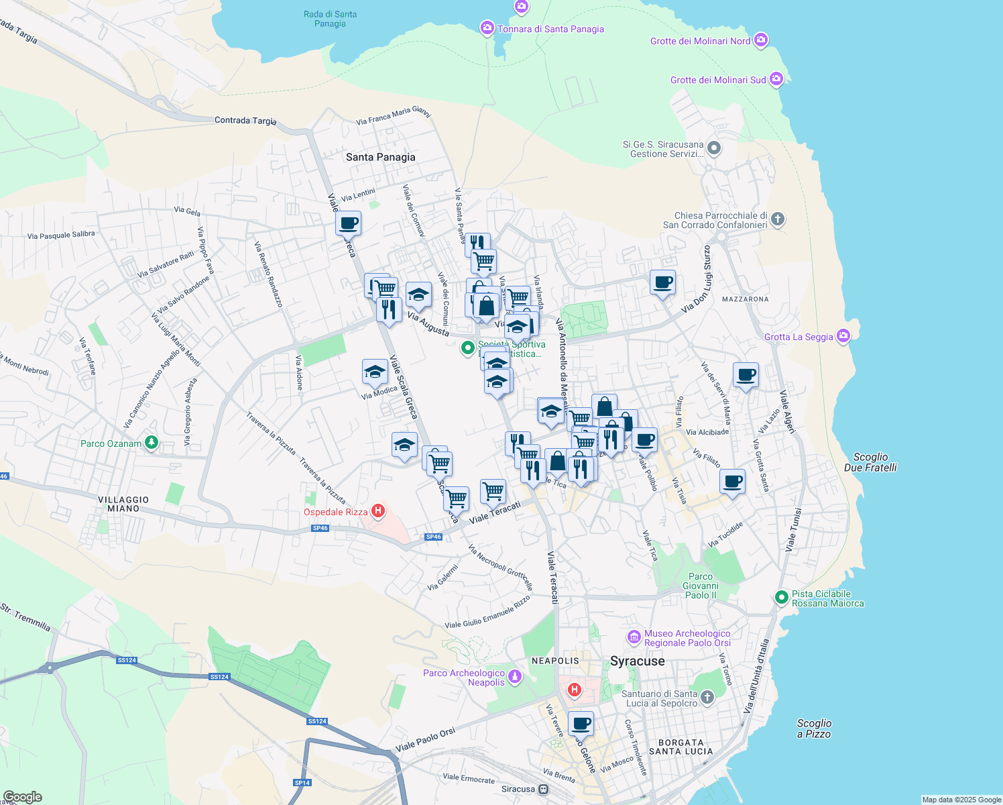
Task: Open the church marker for San Corrado Confalonieri
Action: pyautogui.click(x=778, y=220)
